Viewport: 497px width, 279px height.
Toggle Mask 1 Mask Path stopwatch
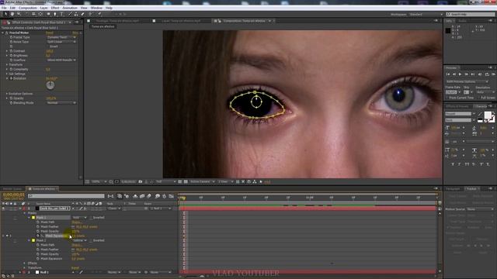point(38,222)
